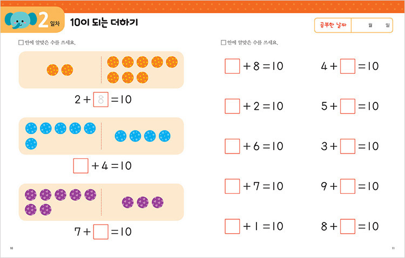This screenshot has height=258, width=405.
Task: Click the small checkbox before left instruction text
Action: pyautogui.click(x=21, y=43)
